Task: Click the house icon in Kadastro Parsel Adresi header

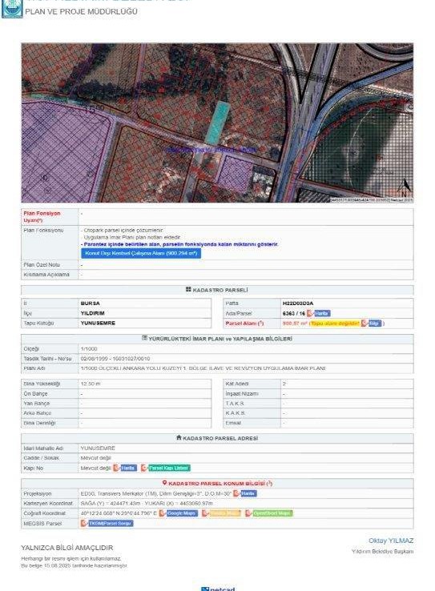Action: (x=179, y=437)
